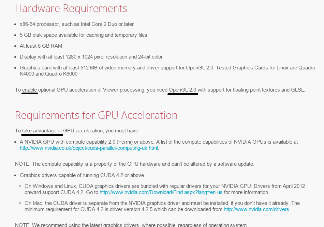Click the 1280 x 1024 display requirement line
Viewport: 324px width, 227px height.
[x=91, y=57]
